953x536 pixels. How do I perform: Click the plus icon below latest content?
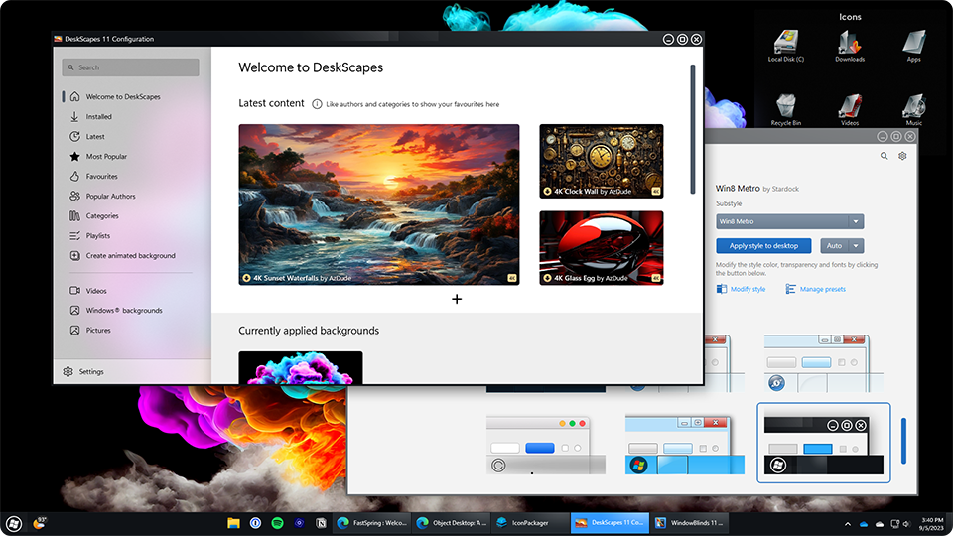[x=457, y=299]
